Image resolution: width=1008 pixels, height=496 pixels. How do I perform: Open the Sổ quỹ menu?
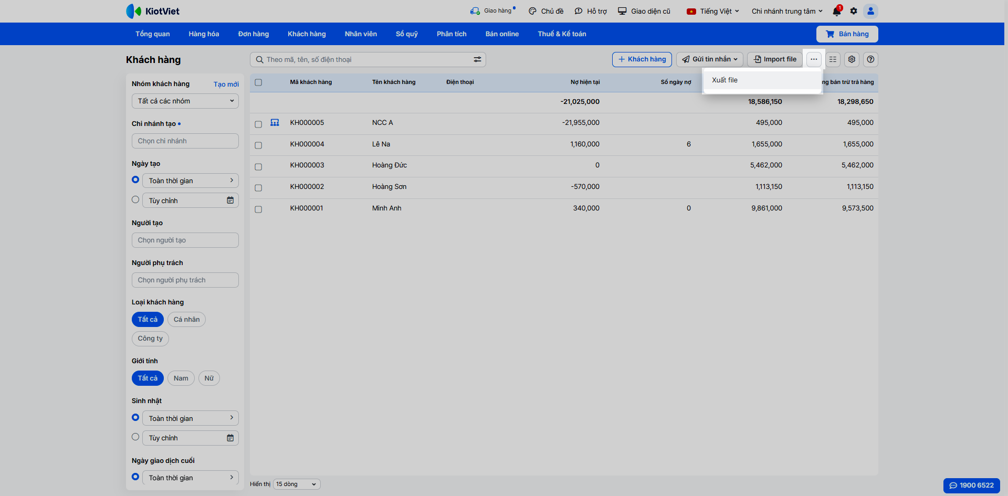pos(407,34)
